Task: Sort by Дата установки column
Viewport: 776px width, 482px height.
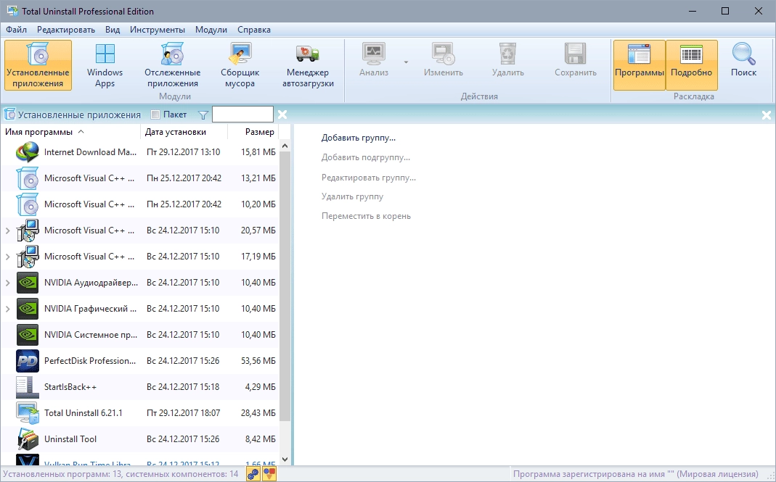Action: [x=184, y=132]
